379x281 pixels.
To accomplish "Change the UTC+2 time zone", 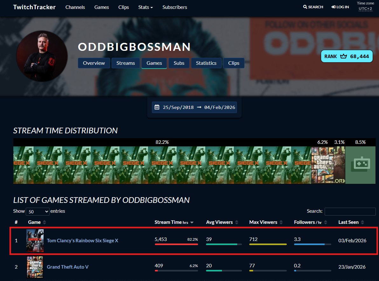I will [x=365, y=9].
